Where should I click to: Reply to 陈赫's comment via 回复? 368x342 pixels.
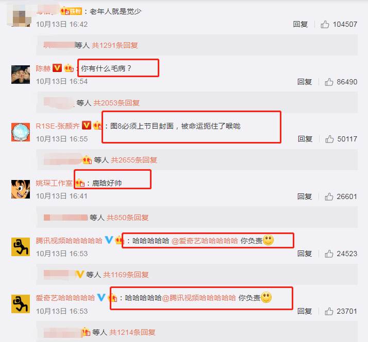(305, 82)
